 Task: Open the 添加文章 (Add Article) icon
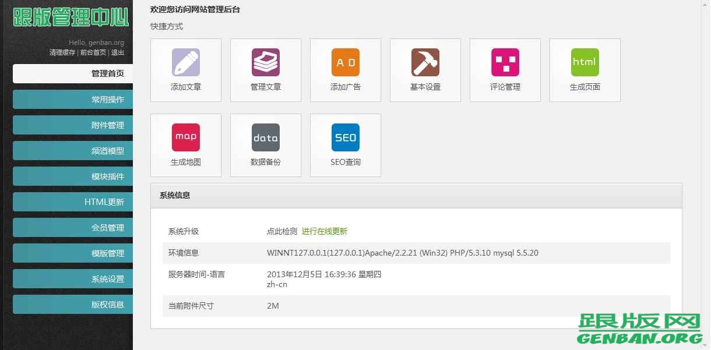click(x=185, y=69)
